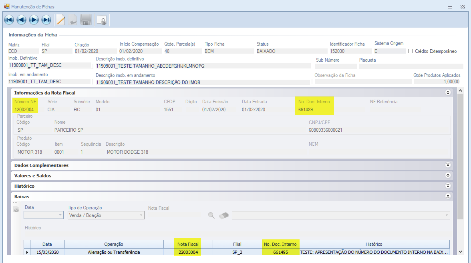Collapse the Informações da Nota Fiscal section

[x=448, y=93]
